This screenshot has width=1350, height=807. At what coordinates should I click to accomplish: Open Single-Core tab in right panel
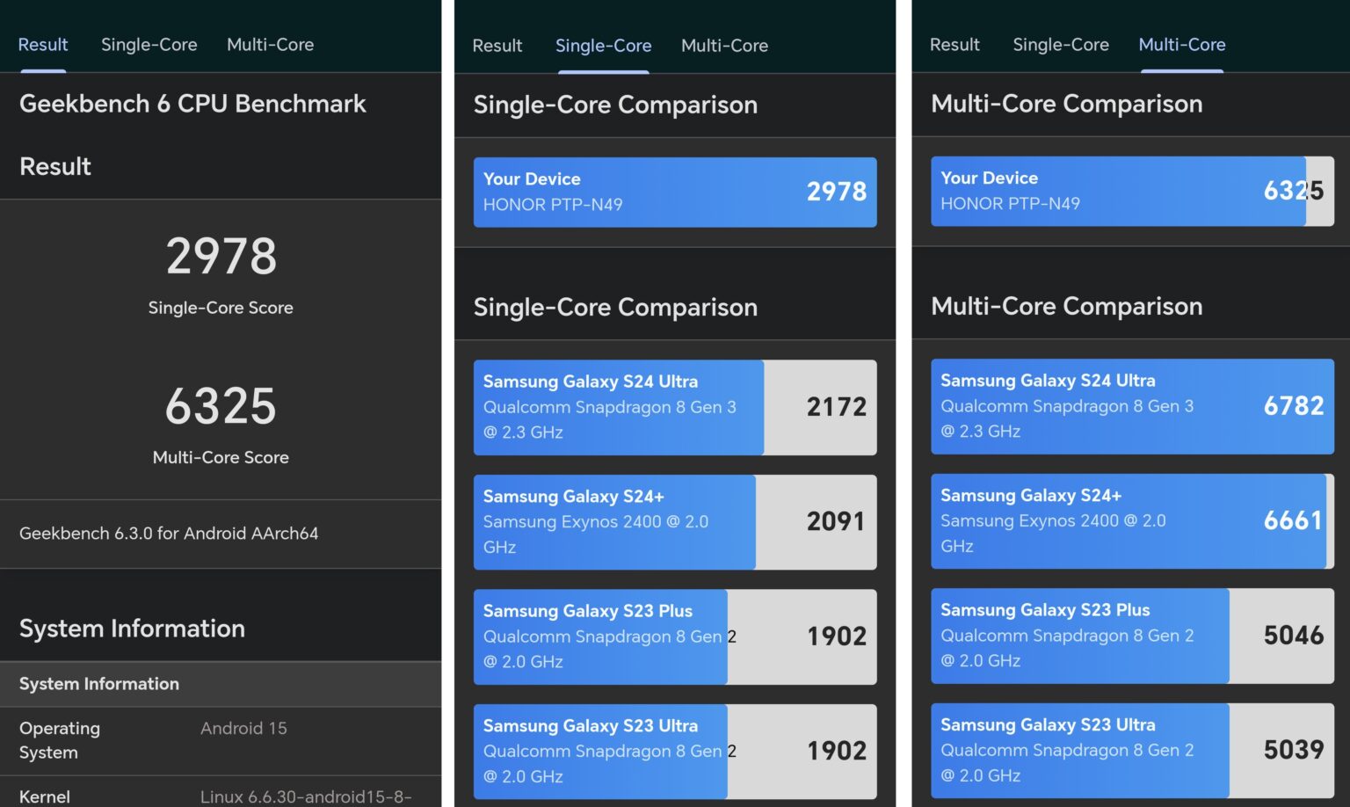click(x=1061, y=44)
